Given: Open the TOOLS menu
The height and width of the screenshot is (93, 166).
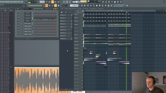Looking at the screenshot, I should pos(19,2).
